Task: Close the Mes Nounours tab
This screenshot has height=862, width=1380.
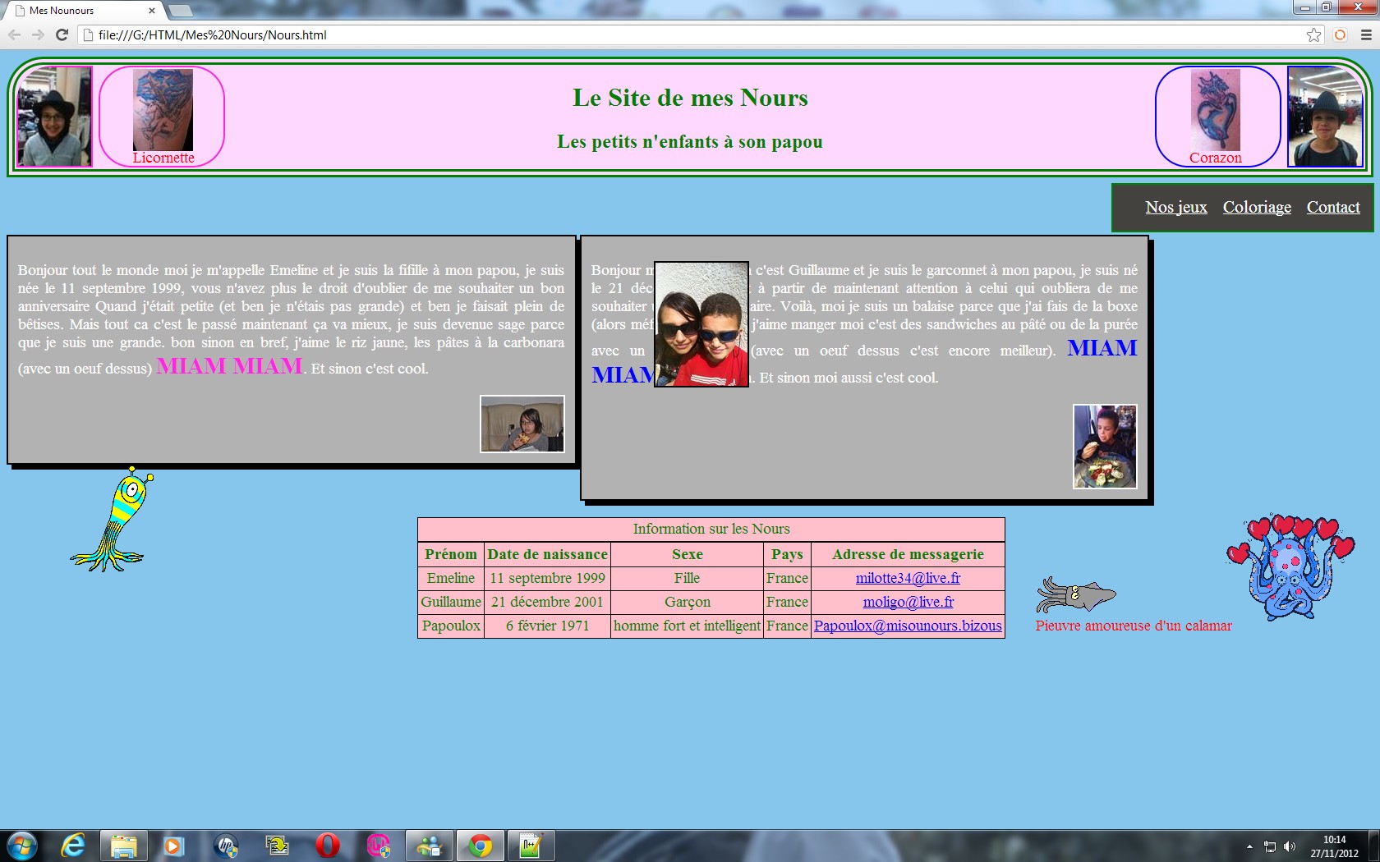Action: (x=152, y=11)
